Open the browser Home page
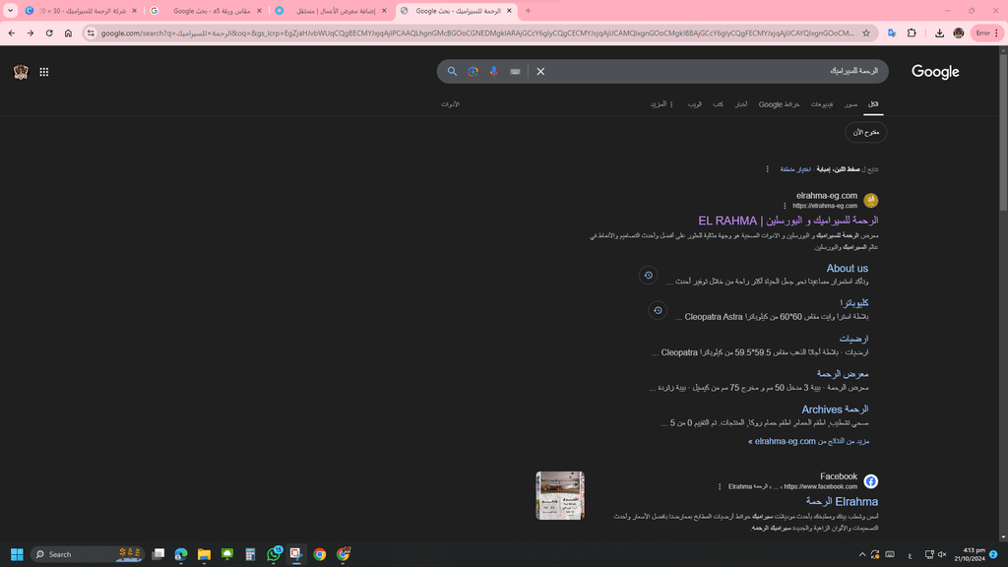This screenshot has height=567, width=1008. (x=68, y=32)
